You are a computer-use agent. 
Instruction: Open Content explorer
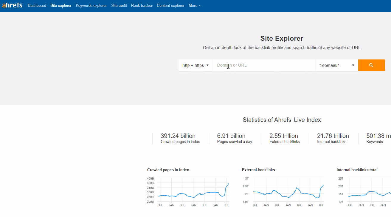[x=170, y=5]
